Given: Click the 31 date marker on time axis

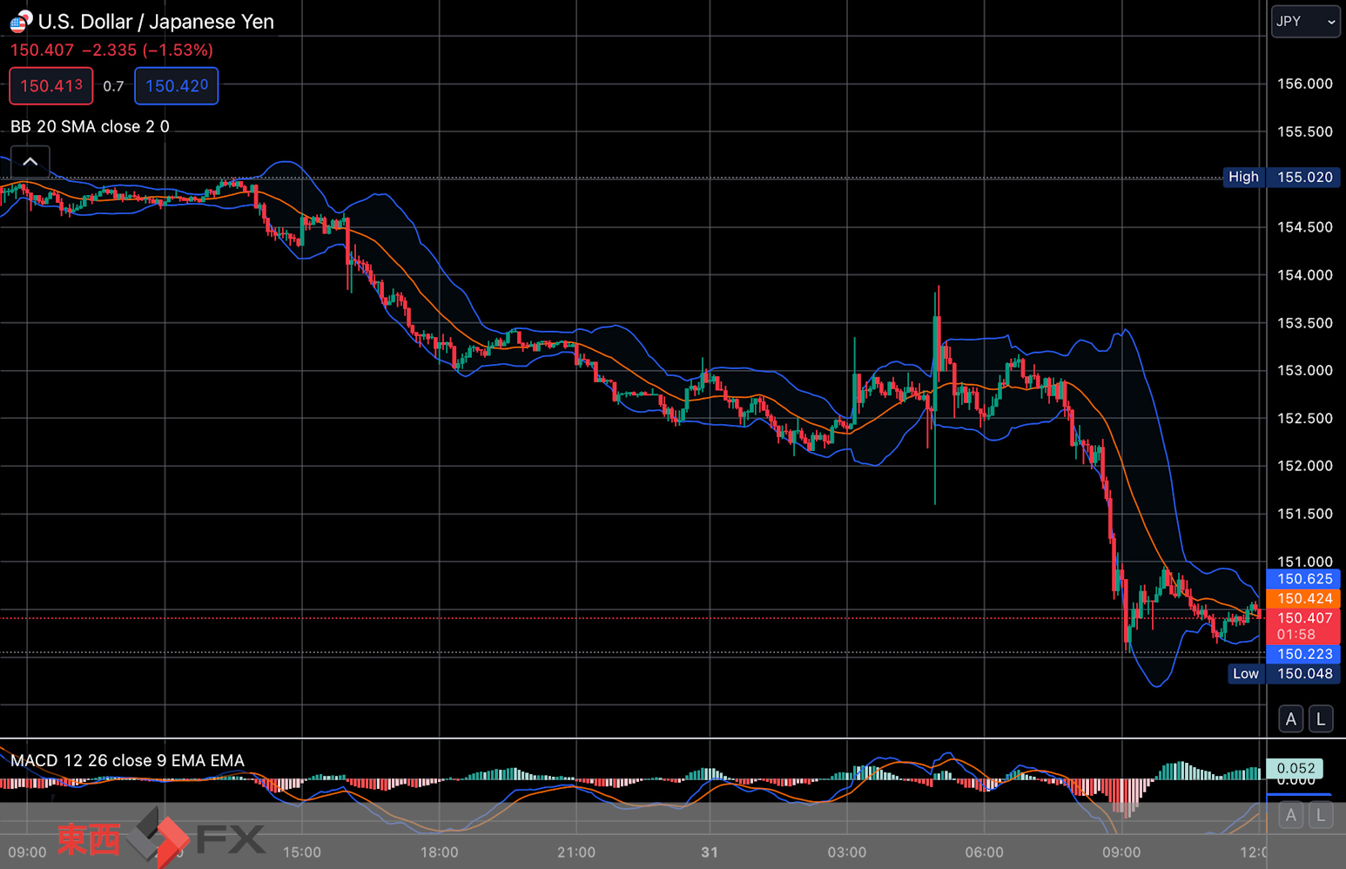Looking at the screenshot, I should (x=710, y=852).
